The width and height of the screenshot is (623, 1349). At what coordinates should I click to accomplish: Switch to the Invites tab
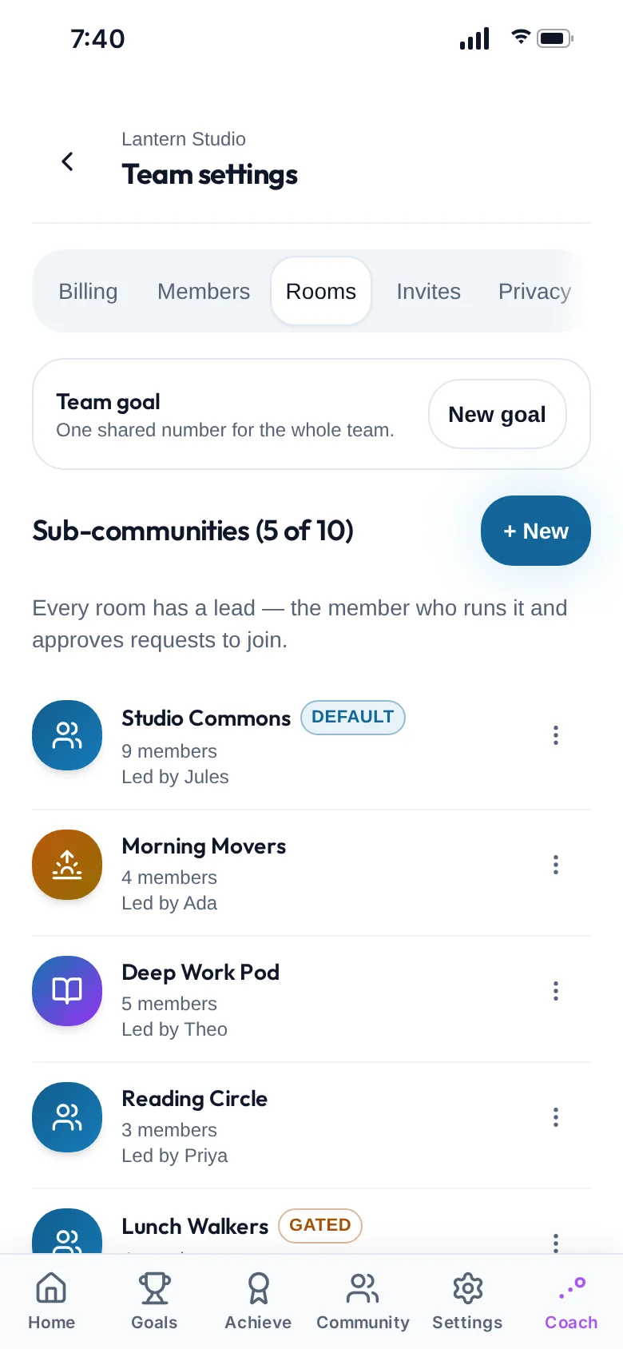(429, 291)
